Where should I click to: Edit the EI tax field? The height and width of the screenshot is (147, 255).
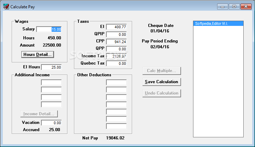pos(116,27)
